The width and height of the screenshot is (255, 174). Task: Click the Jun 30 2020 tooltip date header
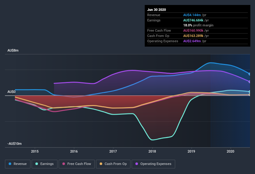tap(157, 10)
